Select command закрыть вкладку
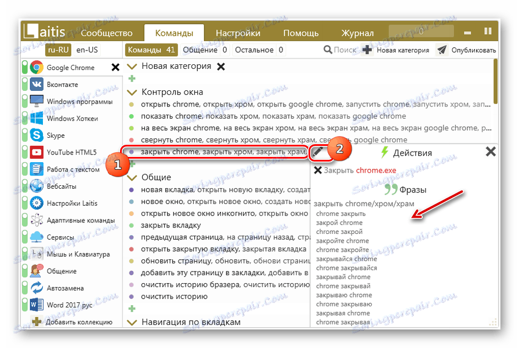This screenshot has width=519, height=348. pyautogui.click(x=171, y=225)
